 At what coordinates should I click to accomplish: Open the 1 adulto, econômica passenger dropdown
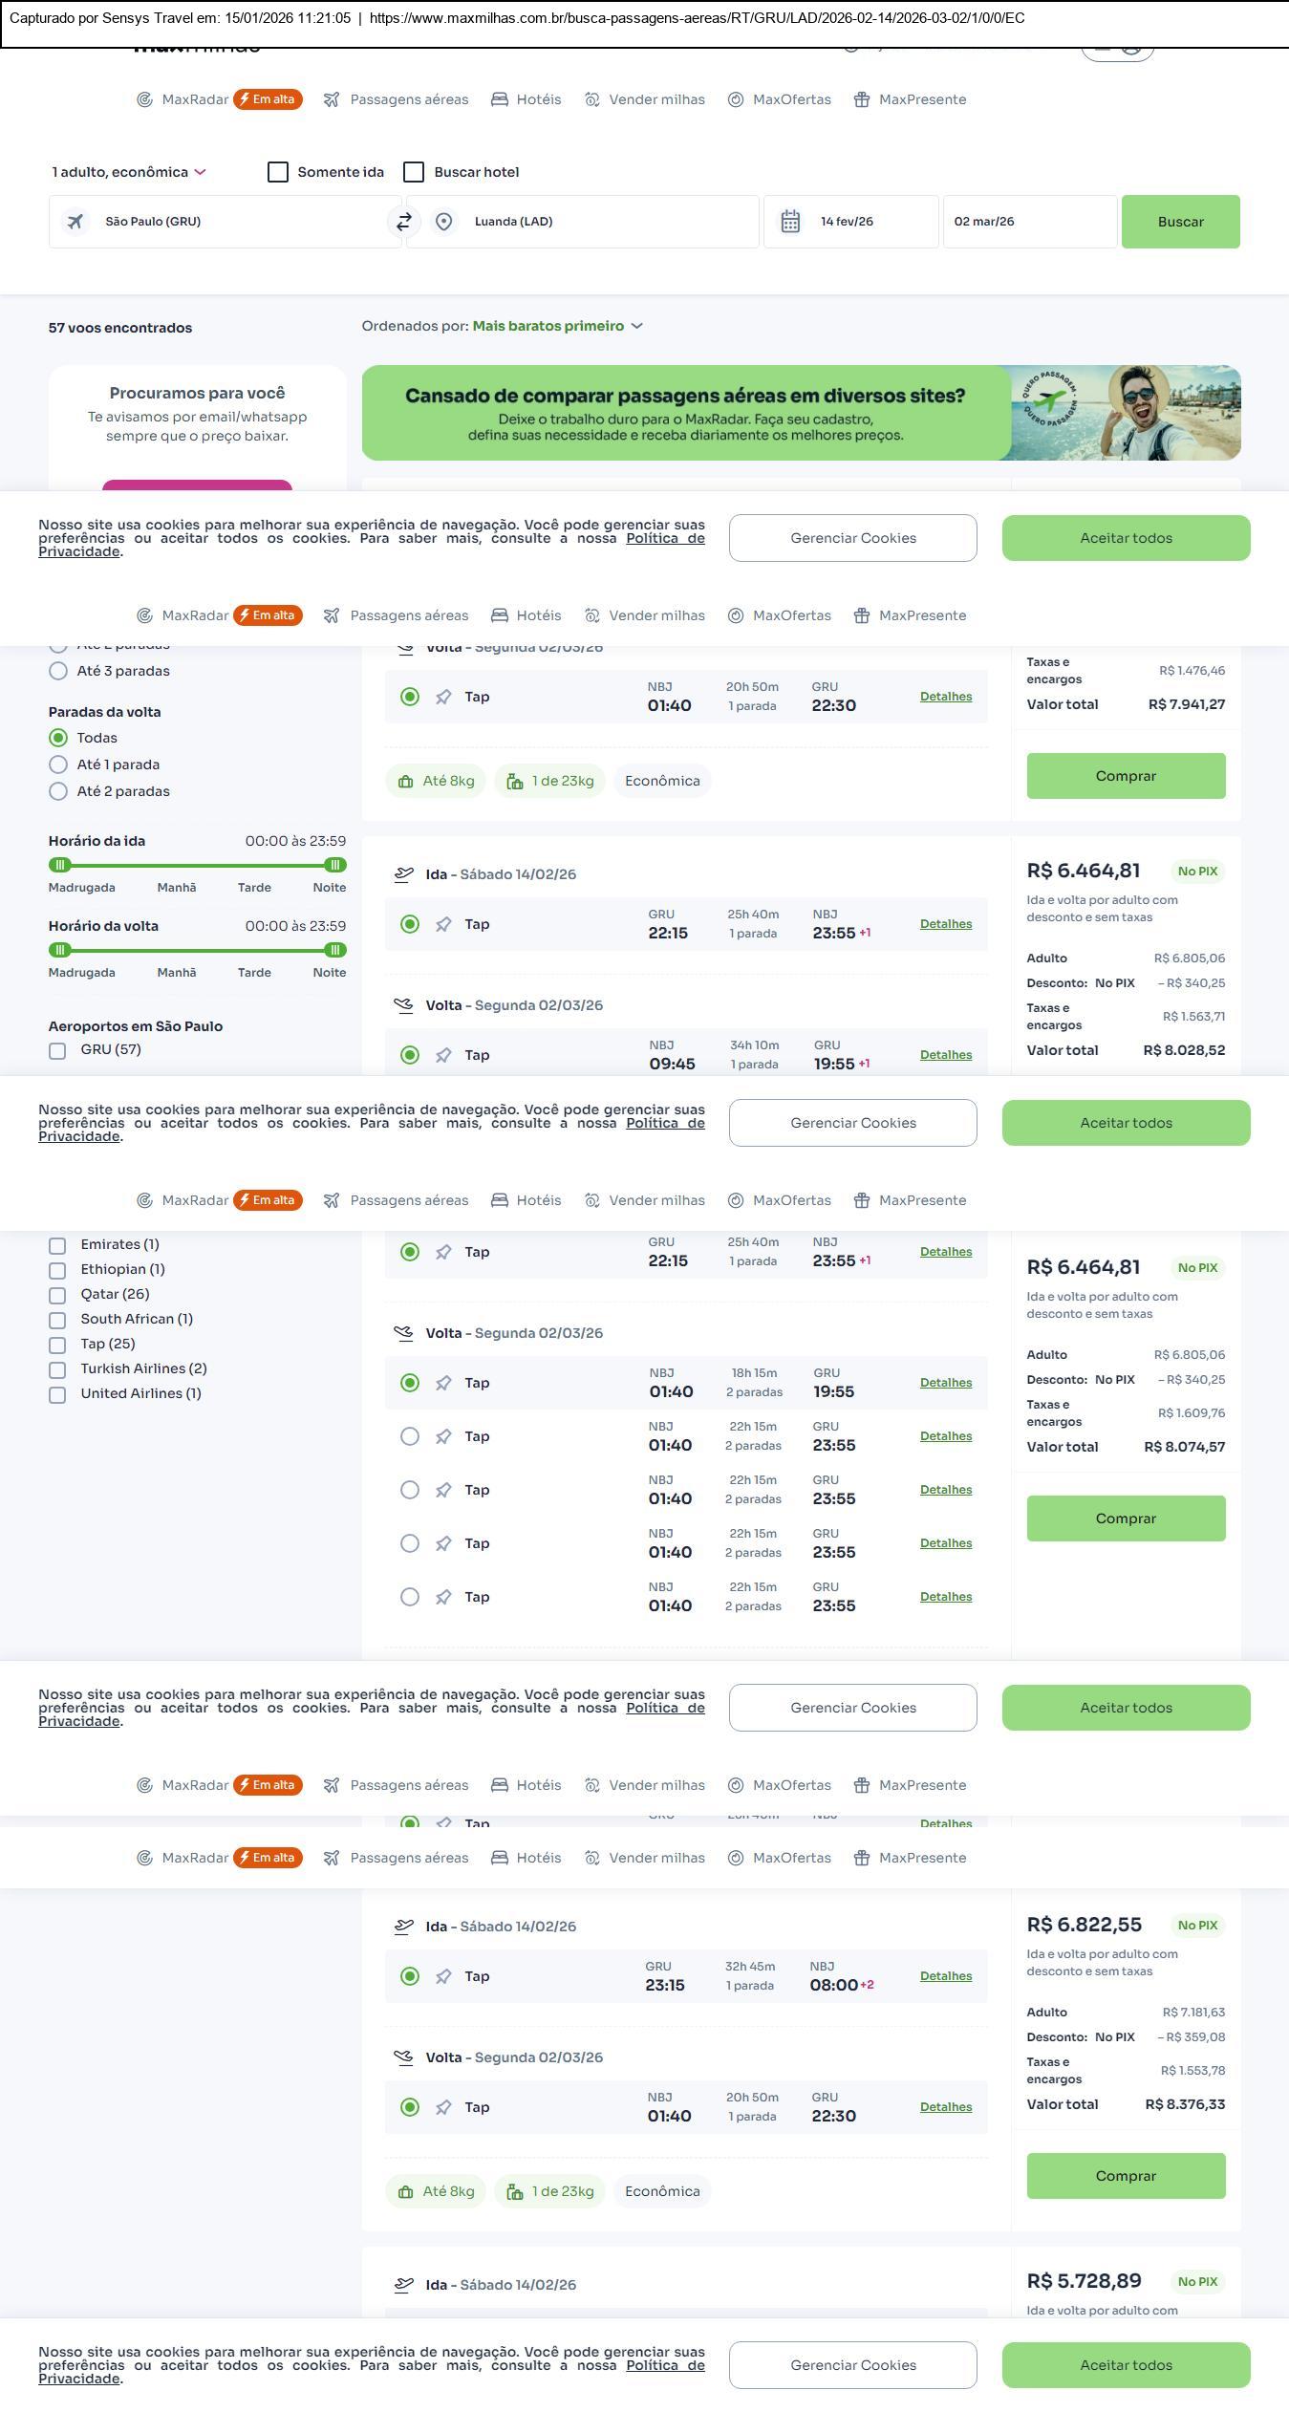click(129, 172)
